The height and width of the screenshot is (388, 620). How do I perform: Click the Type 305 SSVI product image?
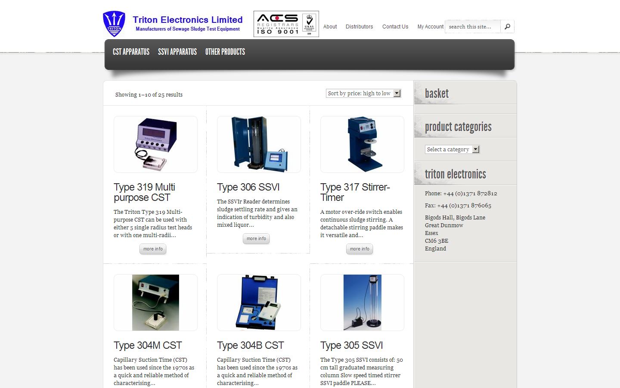tap(362, 302)
